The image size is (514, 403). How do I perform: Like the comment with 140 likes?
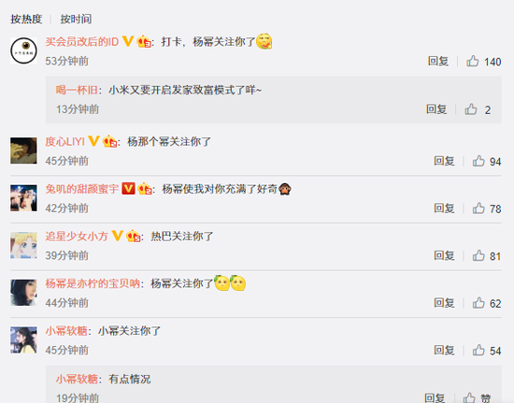tap(473, 61)
